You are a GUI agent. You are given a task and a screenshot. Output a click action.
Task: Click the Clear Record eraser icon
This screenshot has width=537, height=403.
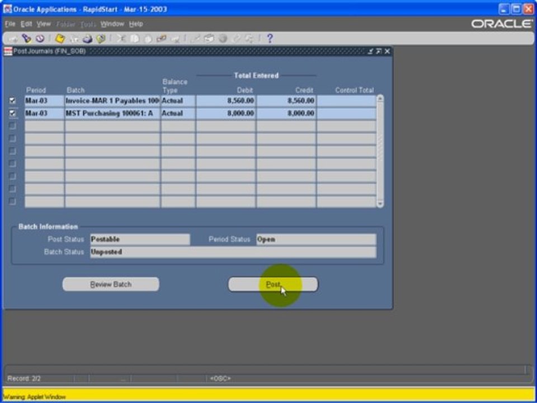pos(161,39)
